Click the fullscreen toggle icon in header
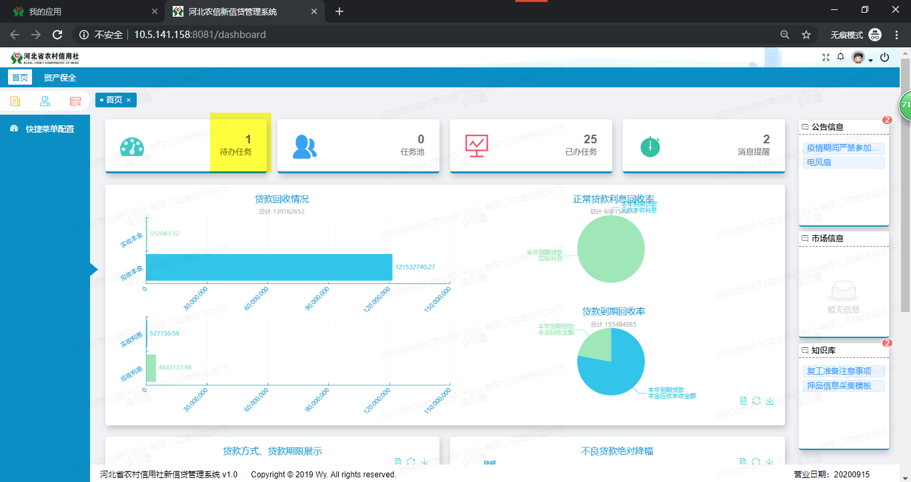The width and height of the screenshot is (911, 482). coord(826,58)
